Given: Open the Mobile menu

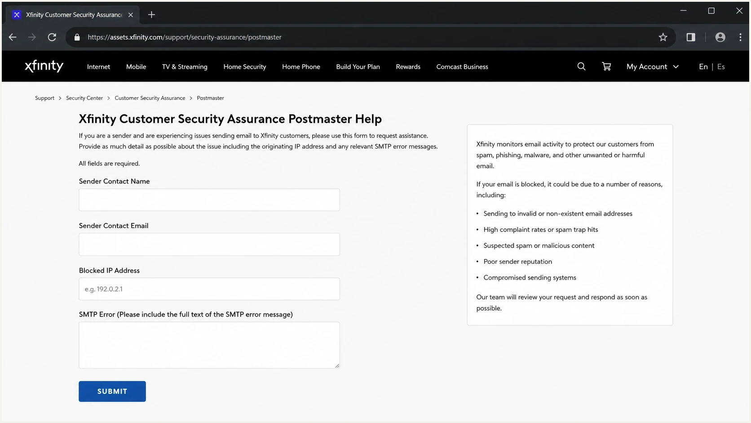Looking at the screenshot, I should [136, 67].
